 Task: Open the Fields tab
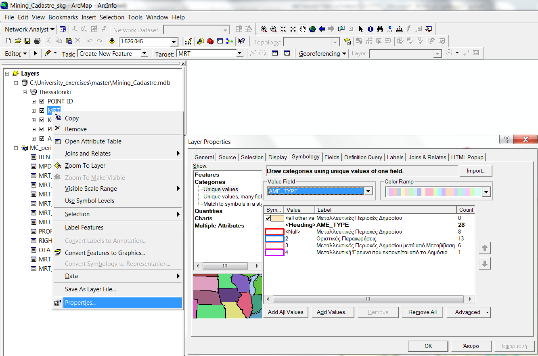click(332, 157)
